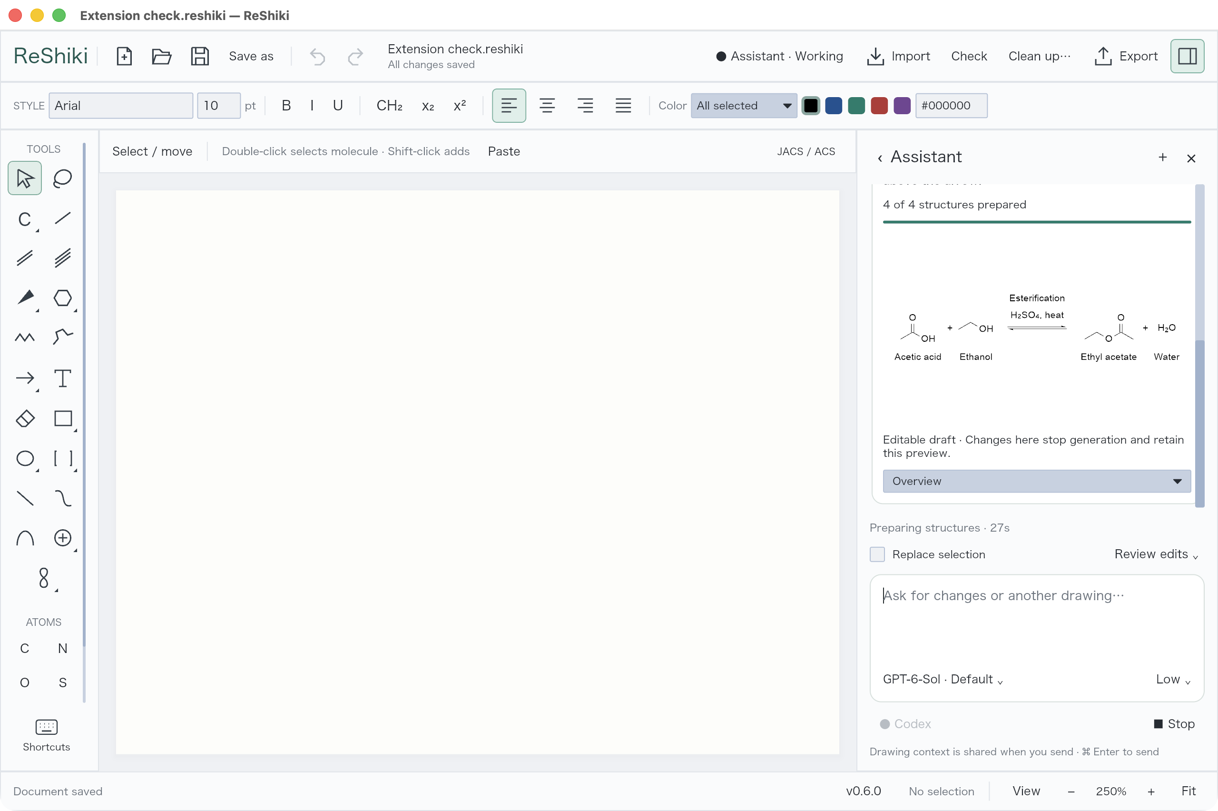Expand the Overview dropdown
The width and height of the screenshot is (1218, 811).
pyautogui.click(x=1037, y=481)
